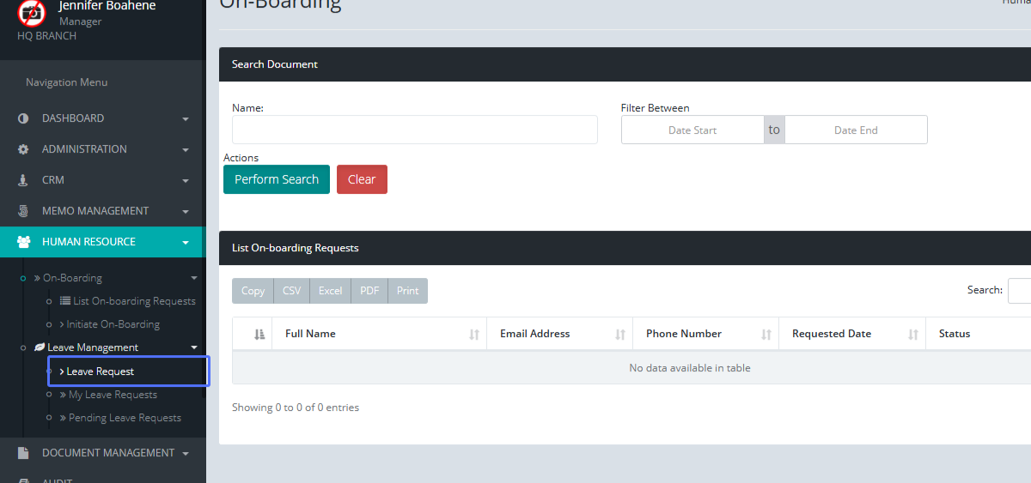Open the Leave Request menu item

tap(100, 371)
